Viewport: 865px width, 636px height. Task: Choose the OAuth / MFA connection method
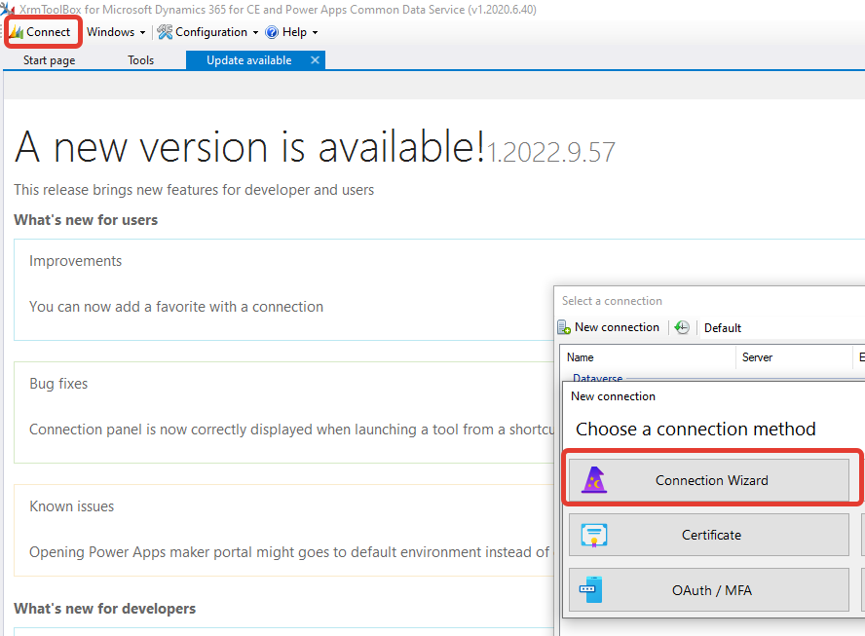pos(709,589)
